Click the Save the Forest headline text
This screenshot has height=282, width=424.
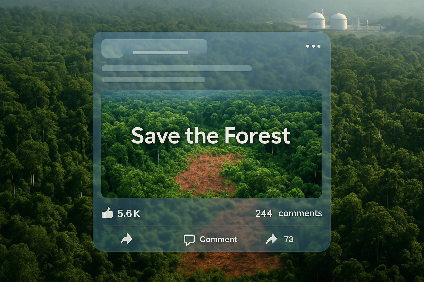pos(211,135)
